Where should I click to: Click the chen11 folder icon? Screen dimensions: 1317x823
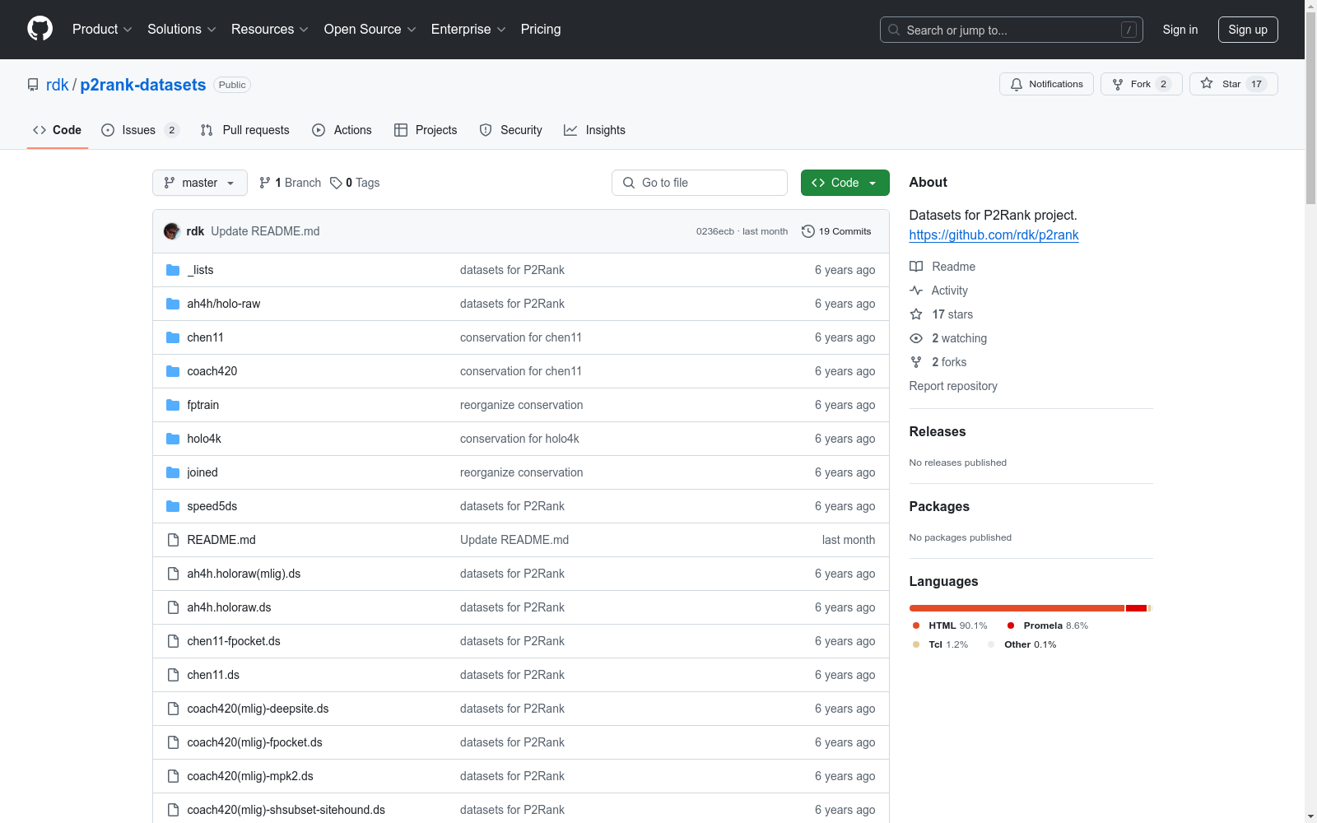click(173, 337)
